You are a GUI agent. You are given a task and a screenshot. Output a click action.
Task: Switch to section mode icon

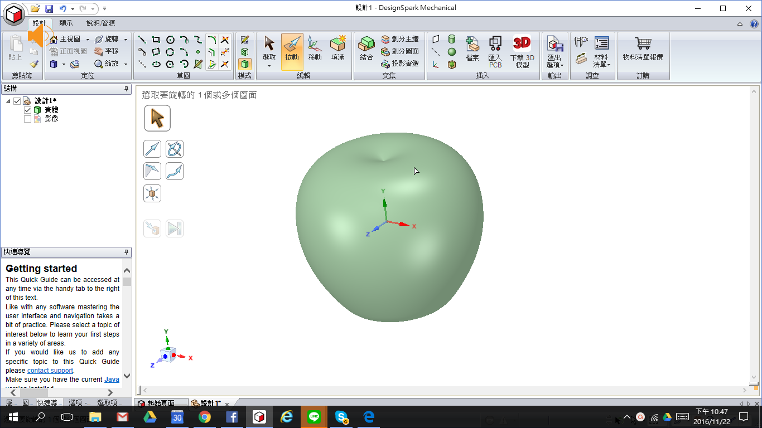[244, 52]
